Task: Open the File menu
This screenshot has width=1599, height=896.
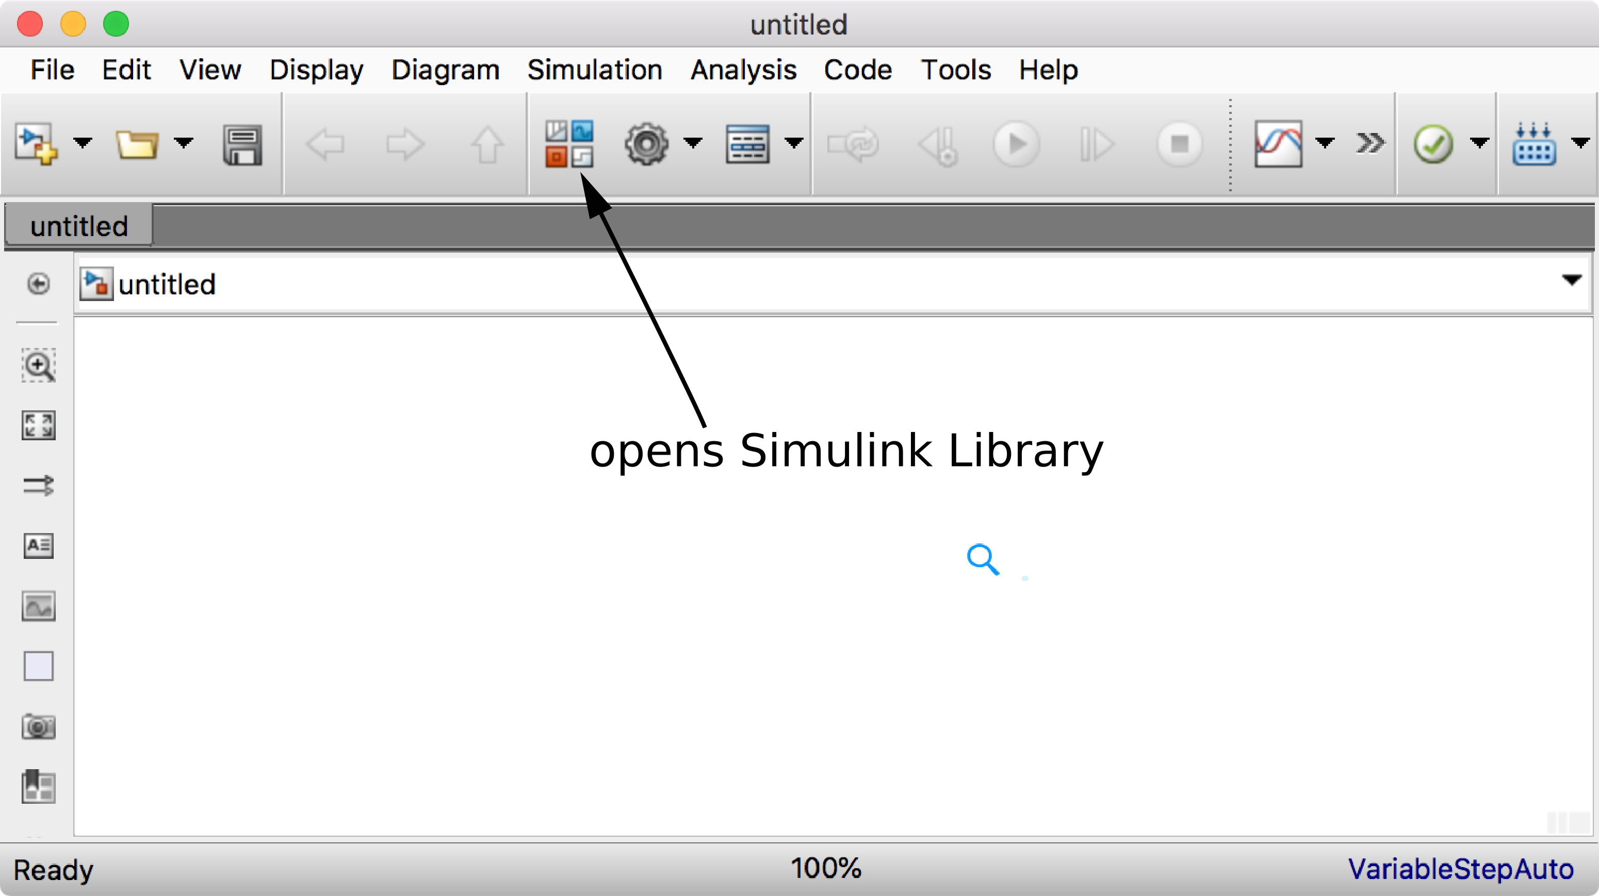Action: (53, 70)
